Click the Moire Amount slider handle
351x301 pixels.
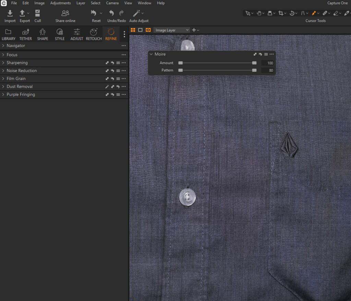click(254, 63)
